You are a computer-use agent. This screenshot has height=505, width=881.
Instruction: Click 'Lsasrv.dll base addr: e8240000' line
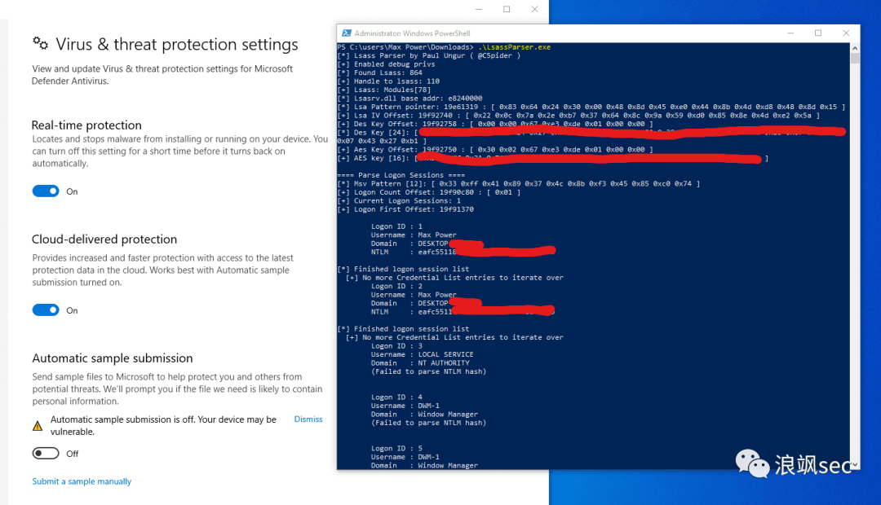[410, 99]
